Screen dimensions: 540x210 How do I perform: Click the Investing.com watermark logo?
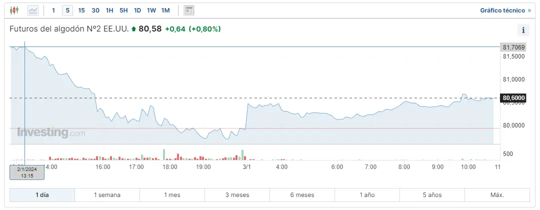click(x=51, y=133)
